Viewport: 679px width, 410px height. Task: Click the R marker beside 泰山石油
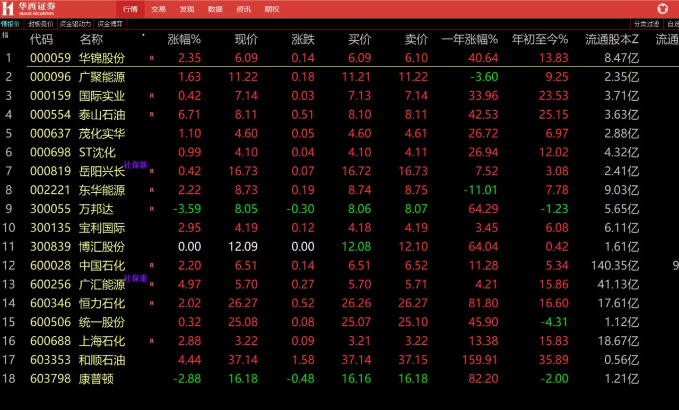pos(152,115)
